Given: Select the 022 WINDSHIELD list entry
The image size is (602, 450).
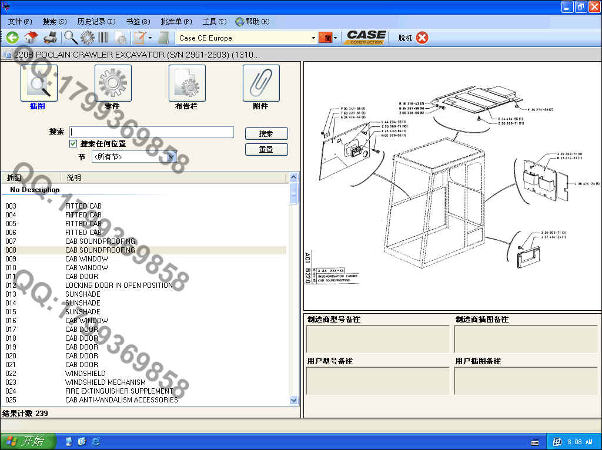Looking at the screenshot, I should (85, 374).
